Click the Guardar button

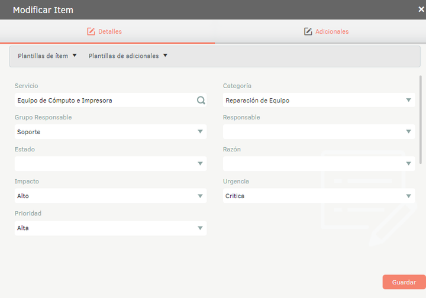[404, 282]
